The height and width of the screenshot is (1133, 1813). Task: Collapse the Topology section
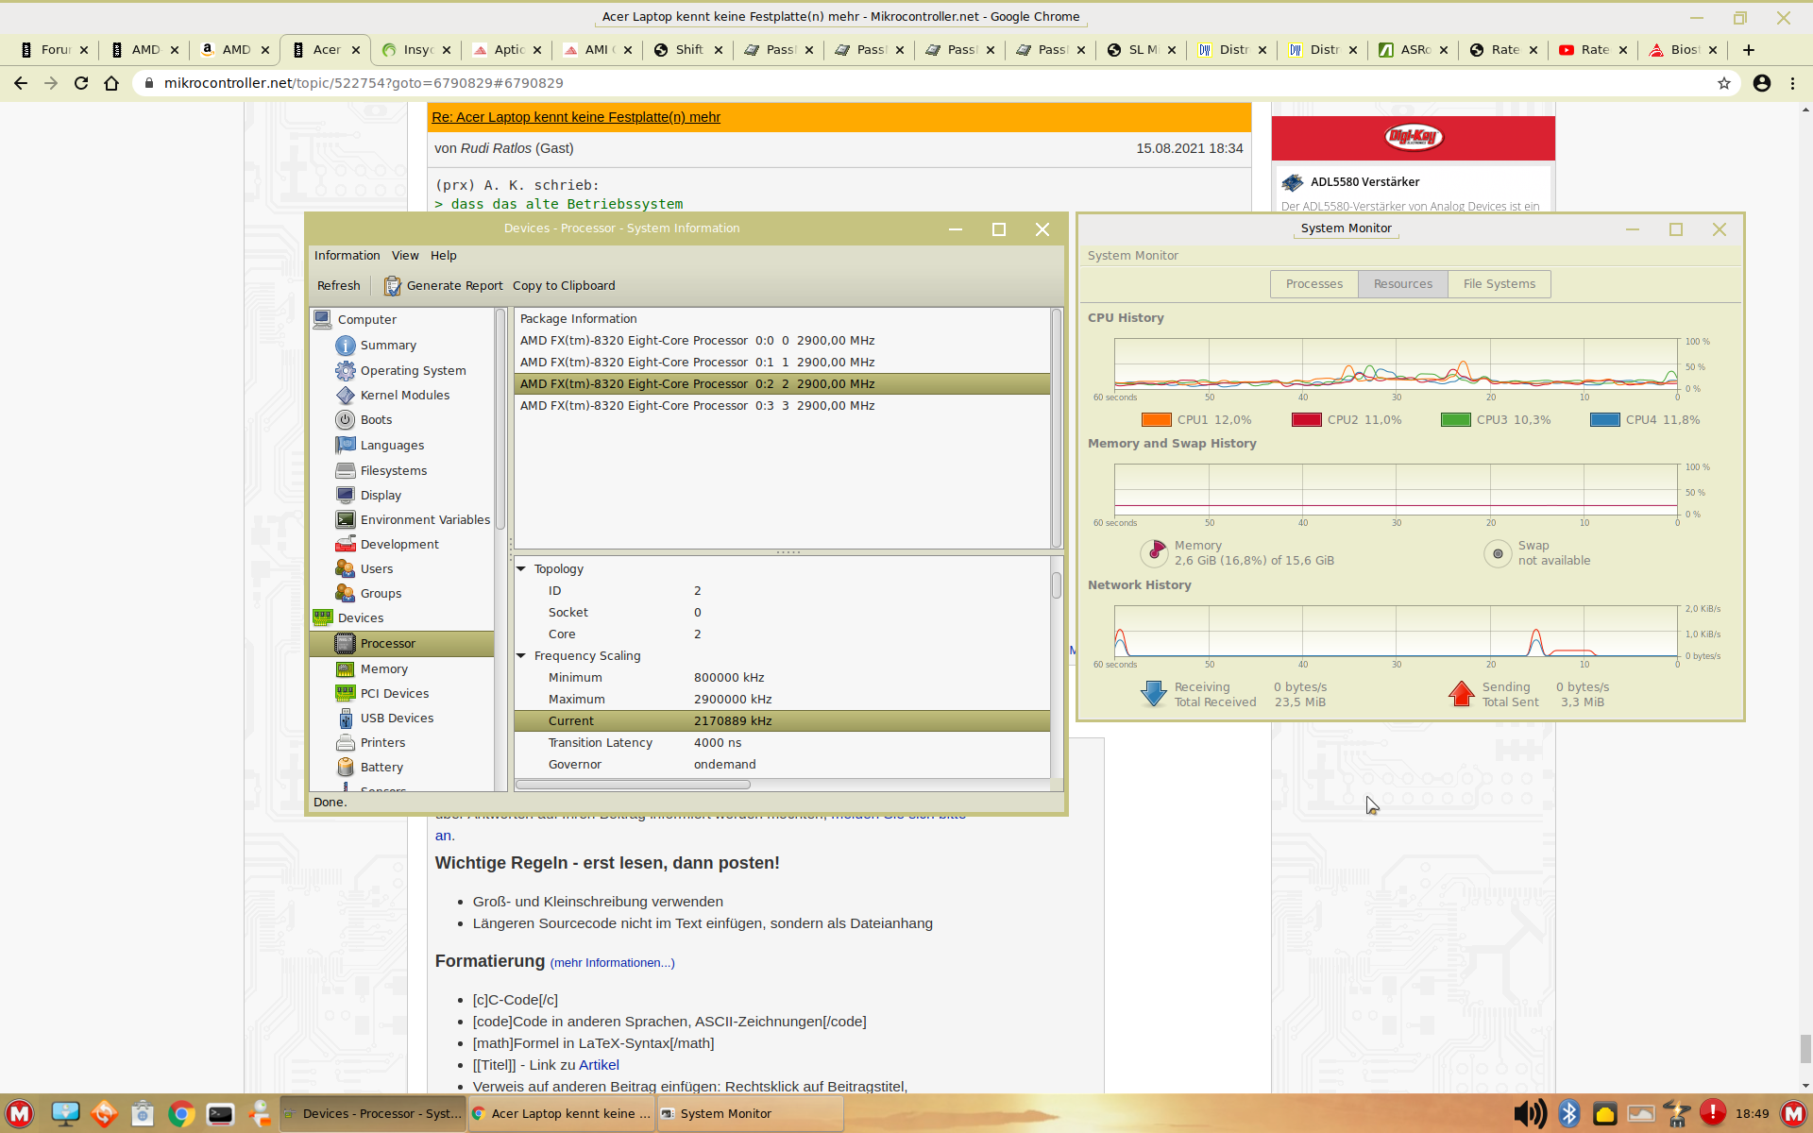[521, 569]
